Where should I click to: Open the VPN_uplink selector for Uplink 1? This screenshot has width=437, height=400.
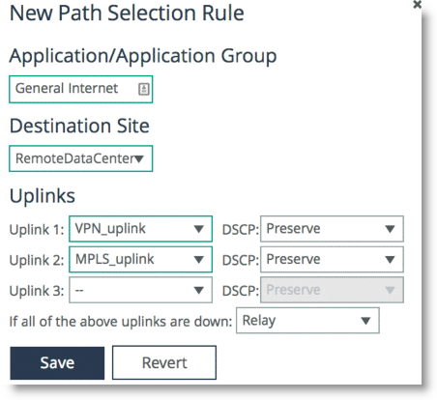coord(140,229)
